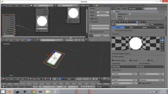Viewport: 168px width, 94px height.
Task: Click the 3D view editor type icon
Action: pos(4,79)
